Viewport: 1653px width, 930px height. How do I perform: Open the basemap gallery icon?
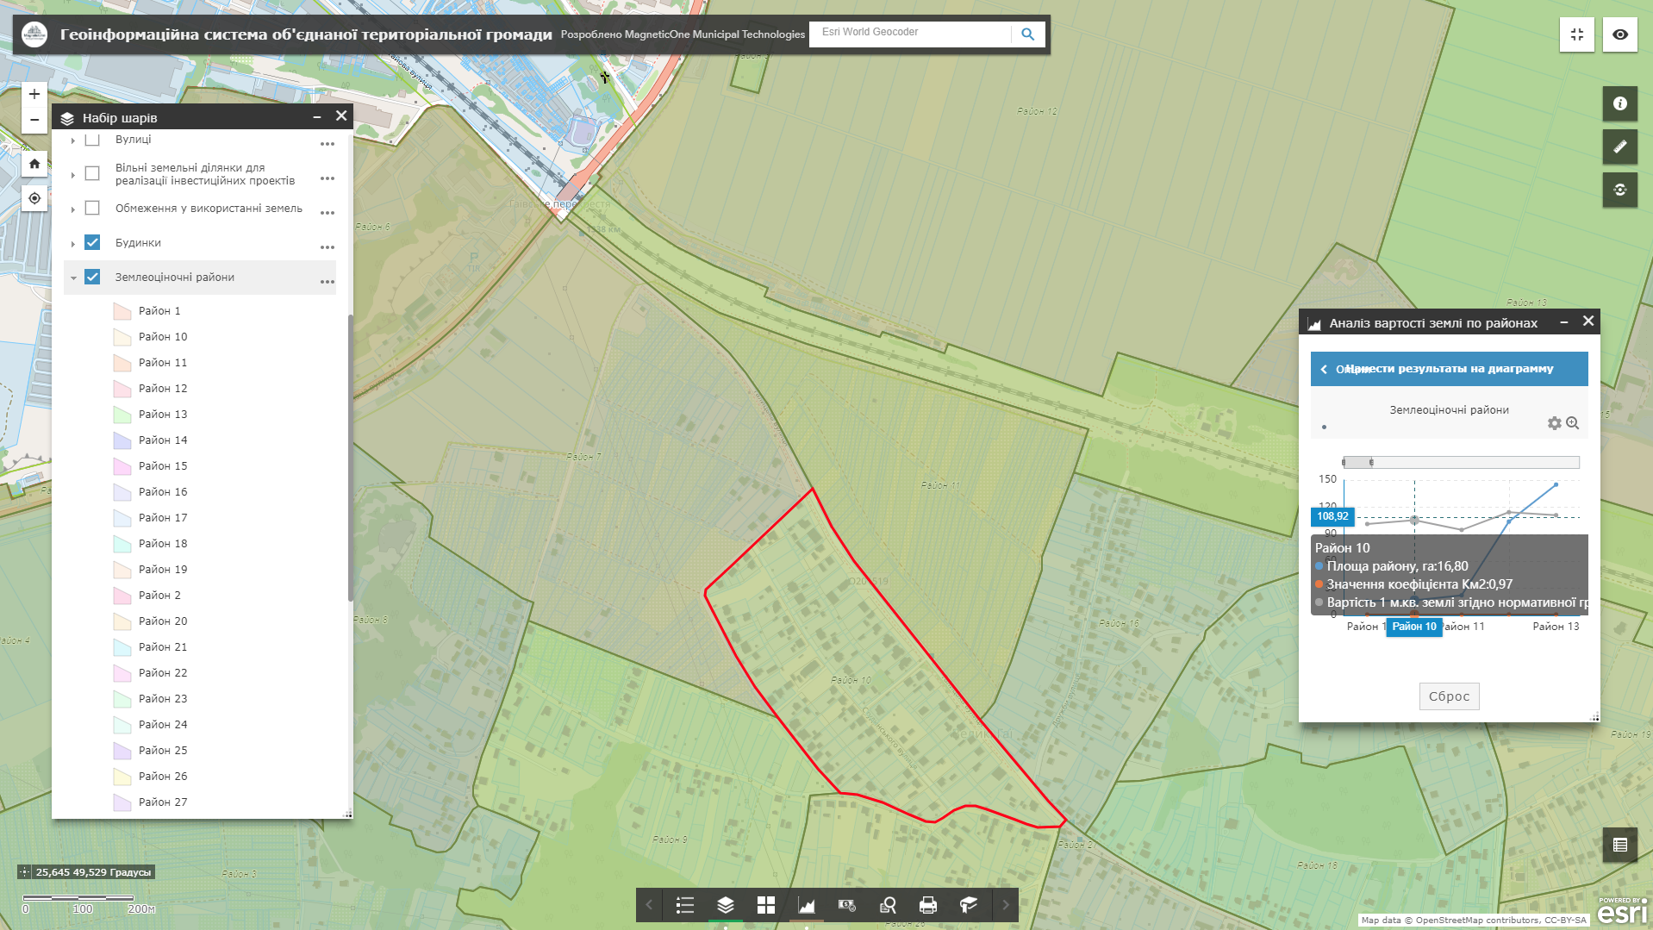(x=765, y=905)
